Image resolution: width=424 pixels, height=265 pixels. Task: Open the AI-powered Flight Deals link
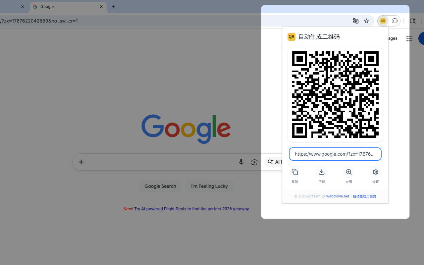[x=191, y=209]
